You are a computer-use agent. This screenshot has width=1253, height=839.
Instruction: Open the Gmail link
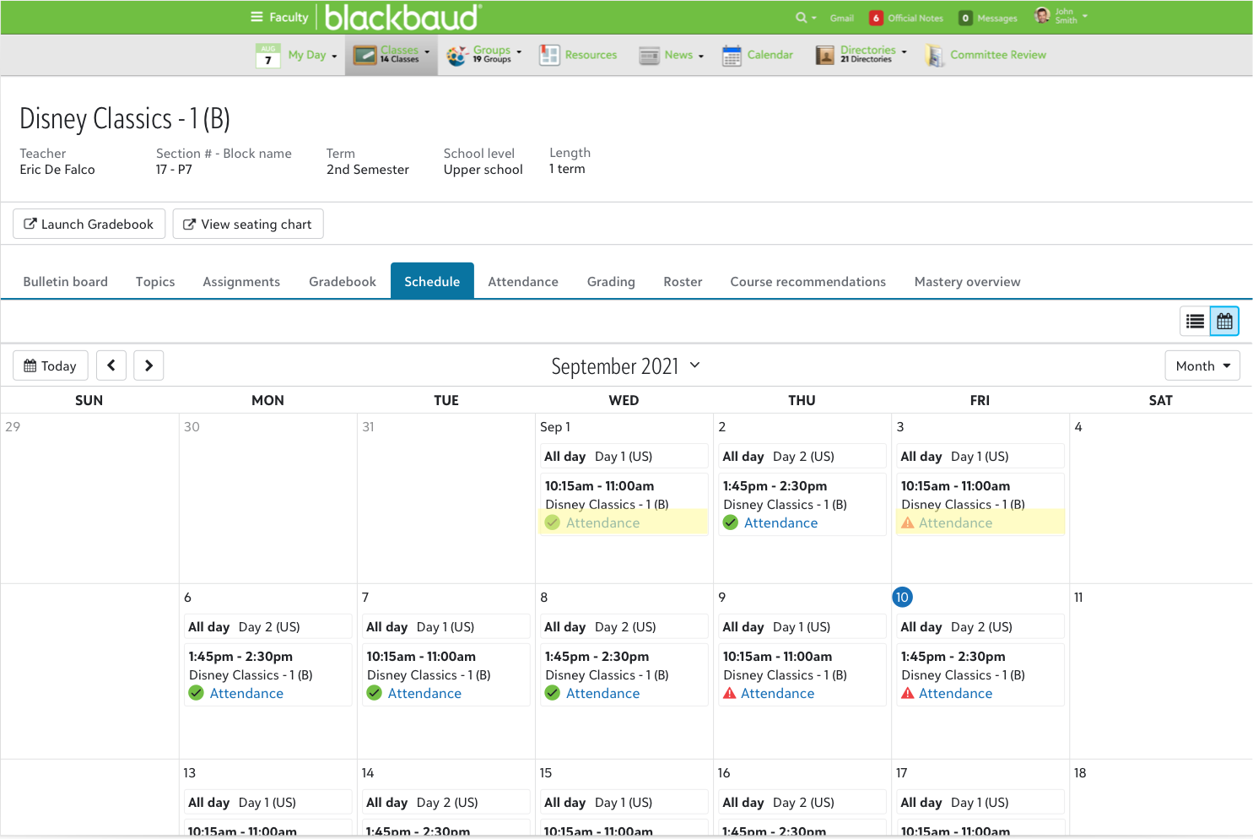(842, 18)
